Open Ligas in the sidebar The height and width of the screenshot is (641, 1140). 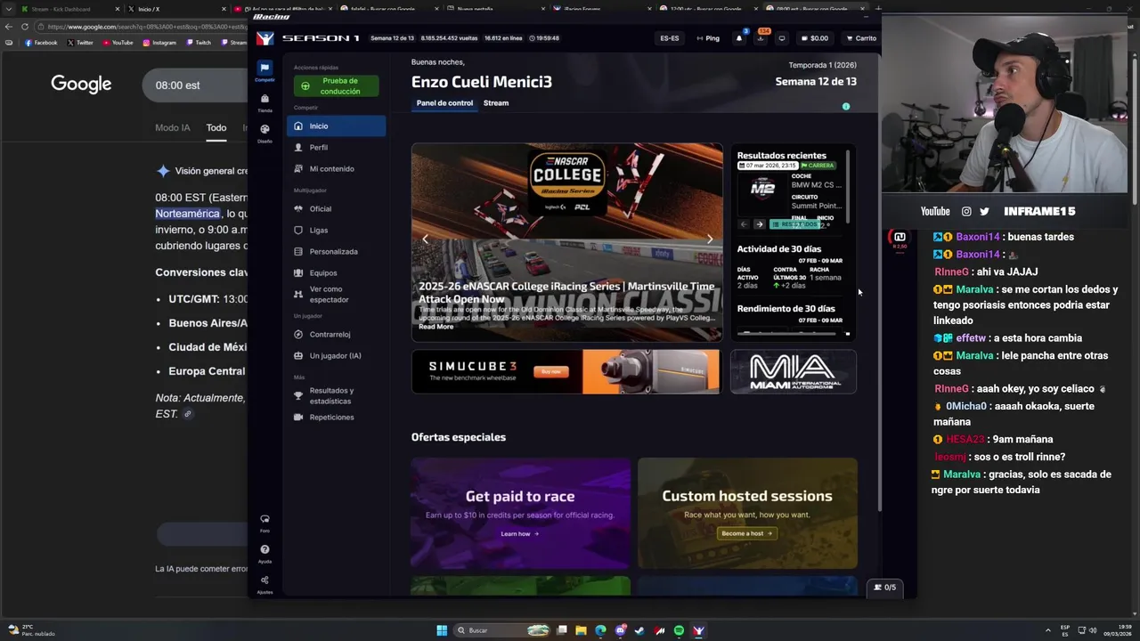click(x=336, y=231)
